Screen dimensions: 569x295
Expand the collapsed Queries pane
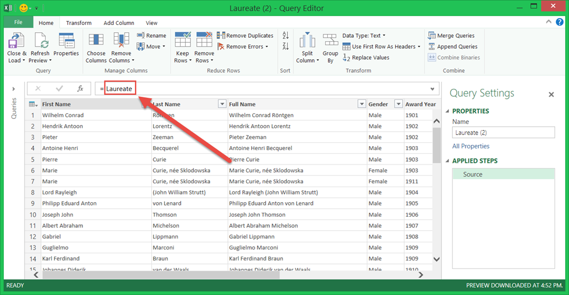[14, 89]
